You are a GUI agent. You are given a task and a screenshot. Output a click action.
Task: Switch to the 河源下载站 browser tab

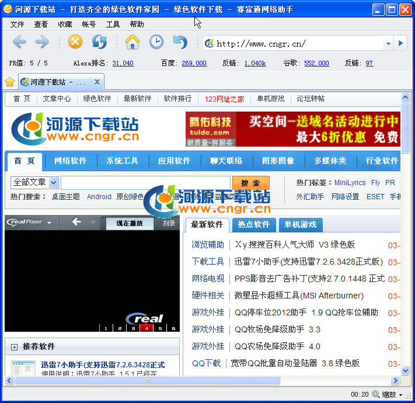[x=61, y=82]
